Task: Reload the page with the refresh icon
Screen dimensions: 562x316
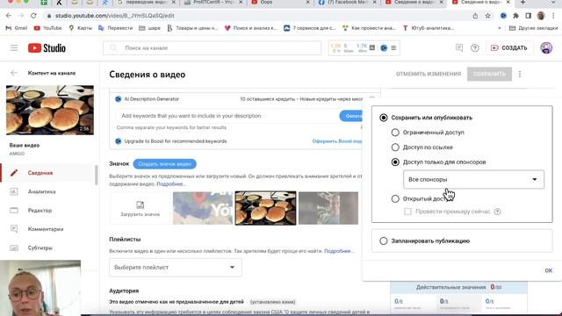Action: click(x=33, y=16)
